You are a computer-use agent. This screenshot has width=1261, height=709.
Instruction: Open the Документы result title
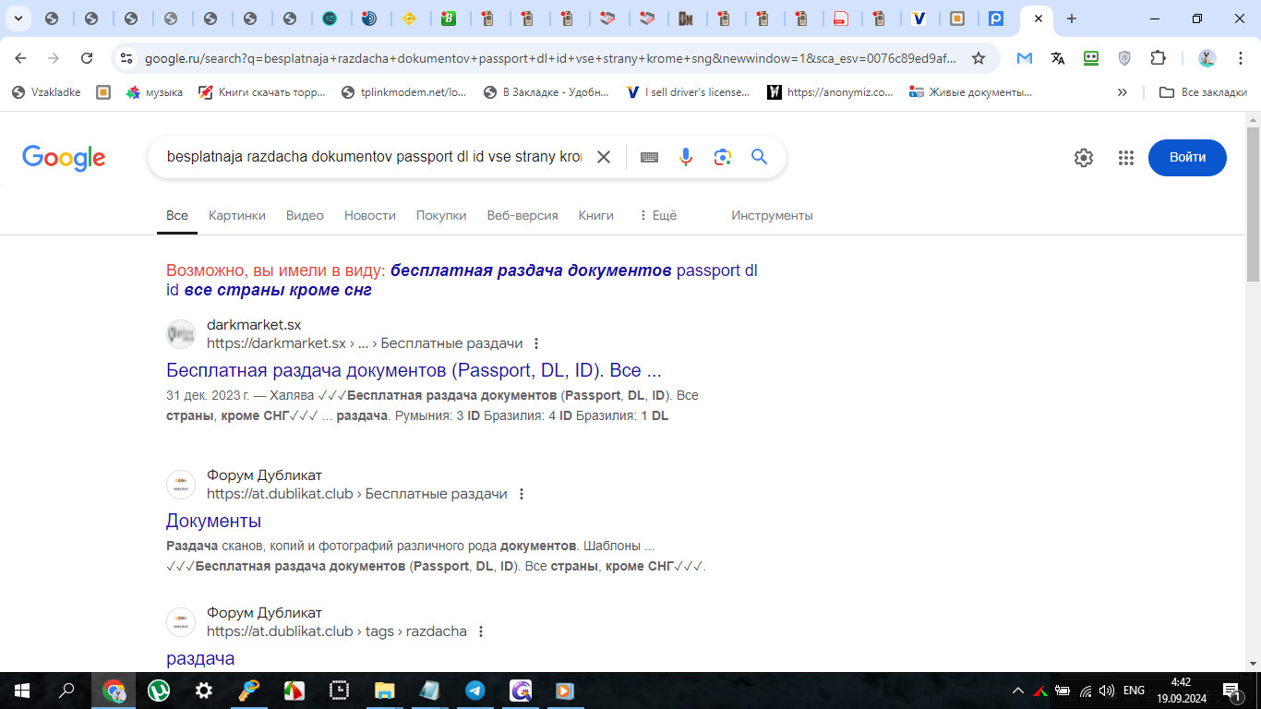pyautogui.click(x=213, y=521)
